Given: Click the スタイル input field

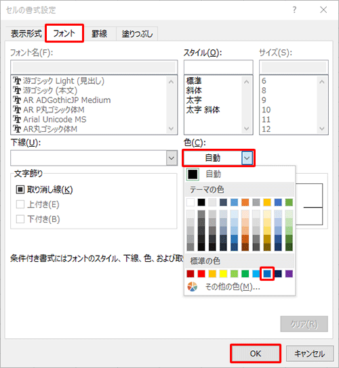Looking at the screenshot, I should click(x=218, y=68).
